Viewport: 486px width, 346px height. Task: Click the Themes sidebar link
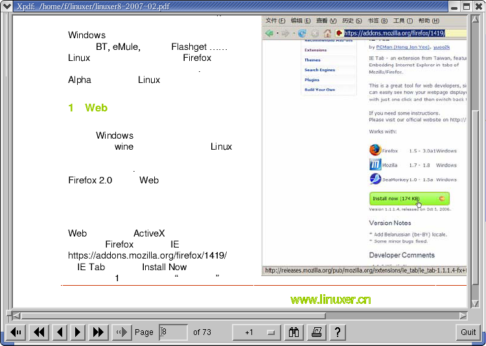[x=312, y=60]
